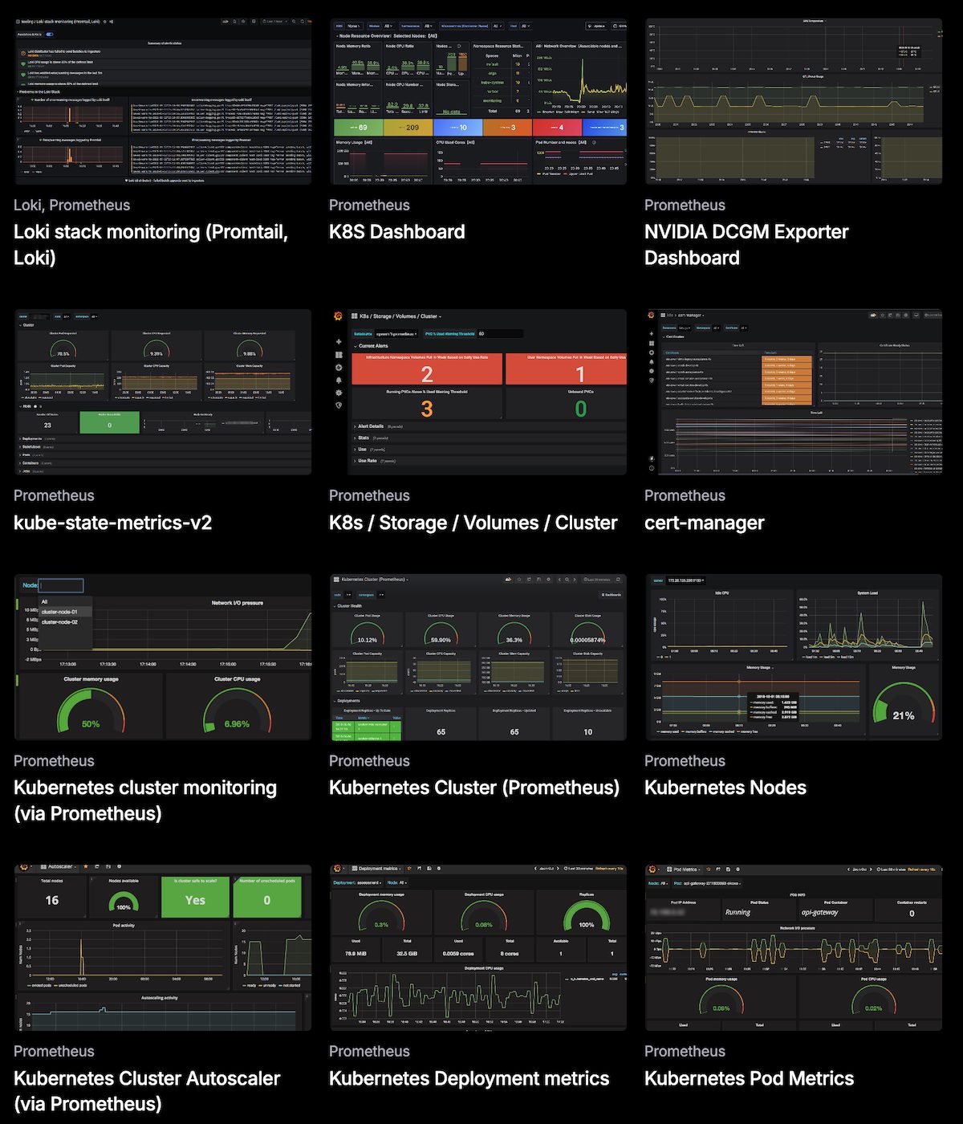Click the Grafana logo in the cert-manager thumbnail

652,316
